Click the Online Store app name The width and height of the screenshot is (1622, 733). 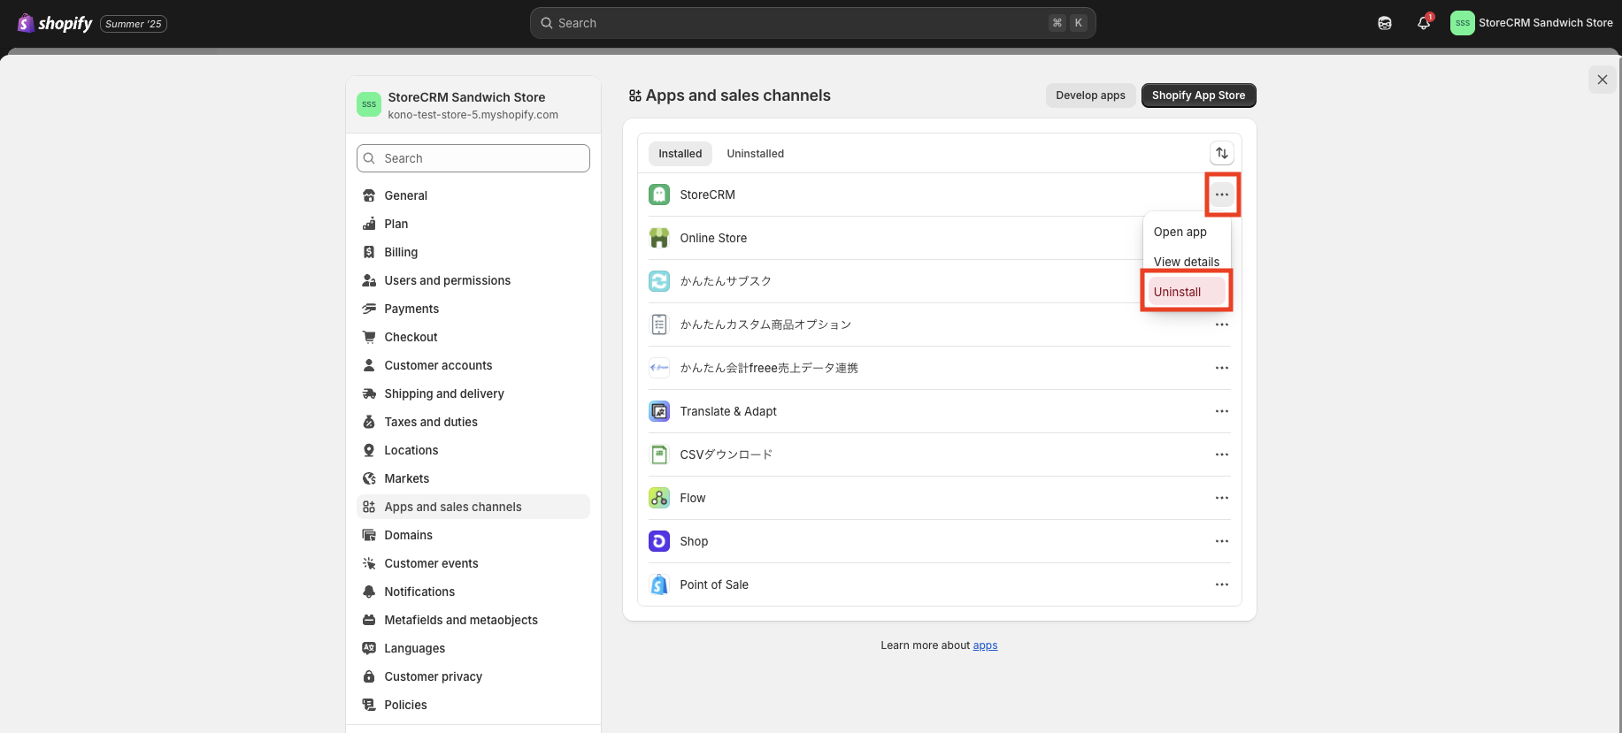[713, 238]
